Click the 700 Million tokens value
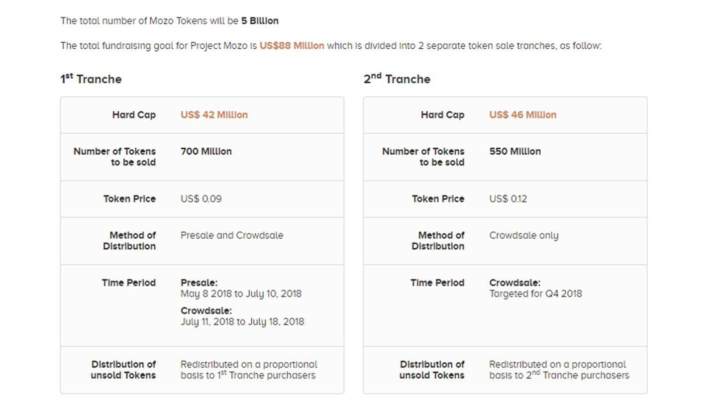Viewport: 720px width, 405px height. 206,151
